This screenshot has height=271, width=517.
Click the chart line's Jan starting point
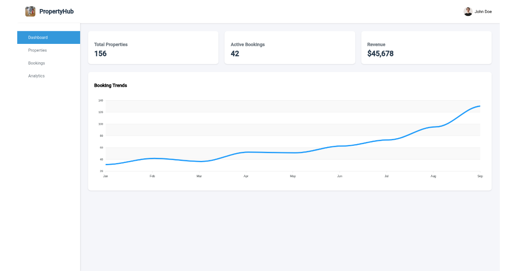point(106,164)
